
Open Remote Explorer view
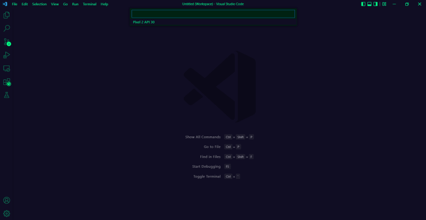pos(6,69)
